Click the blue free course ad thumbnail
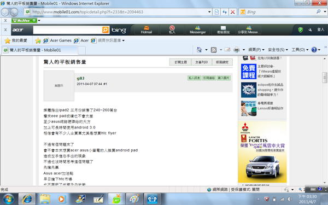The height and width of the screenshot is (205, 328). pos(249,72)
